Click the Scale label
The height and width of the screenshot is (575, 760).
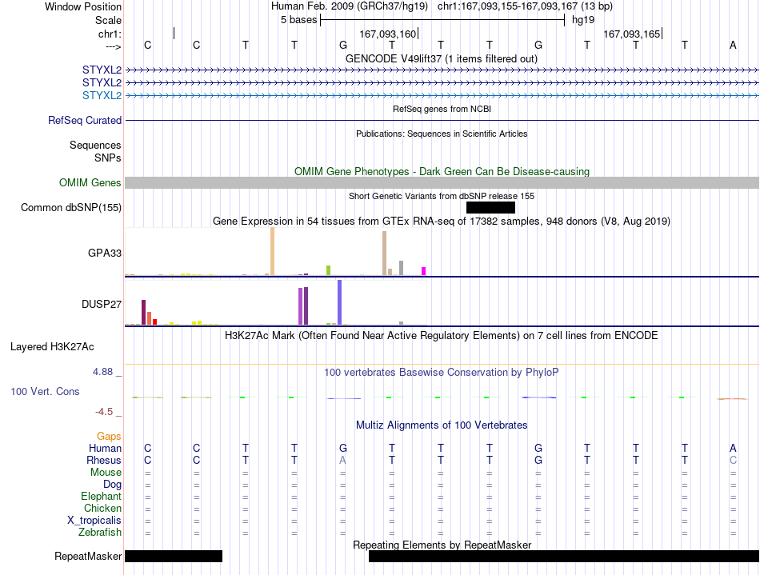[109, 20]
